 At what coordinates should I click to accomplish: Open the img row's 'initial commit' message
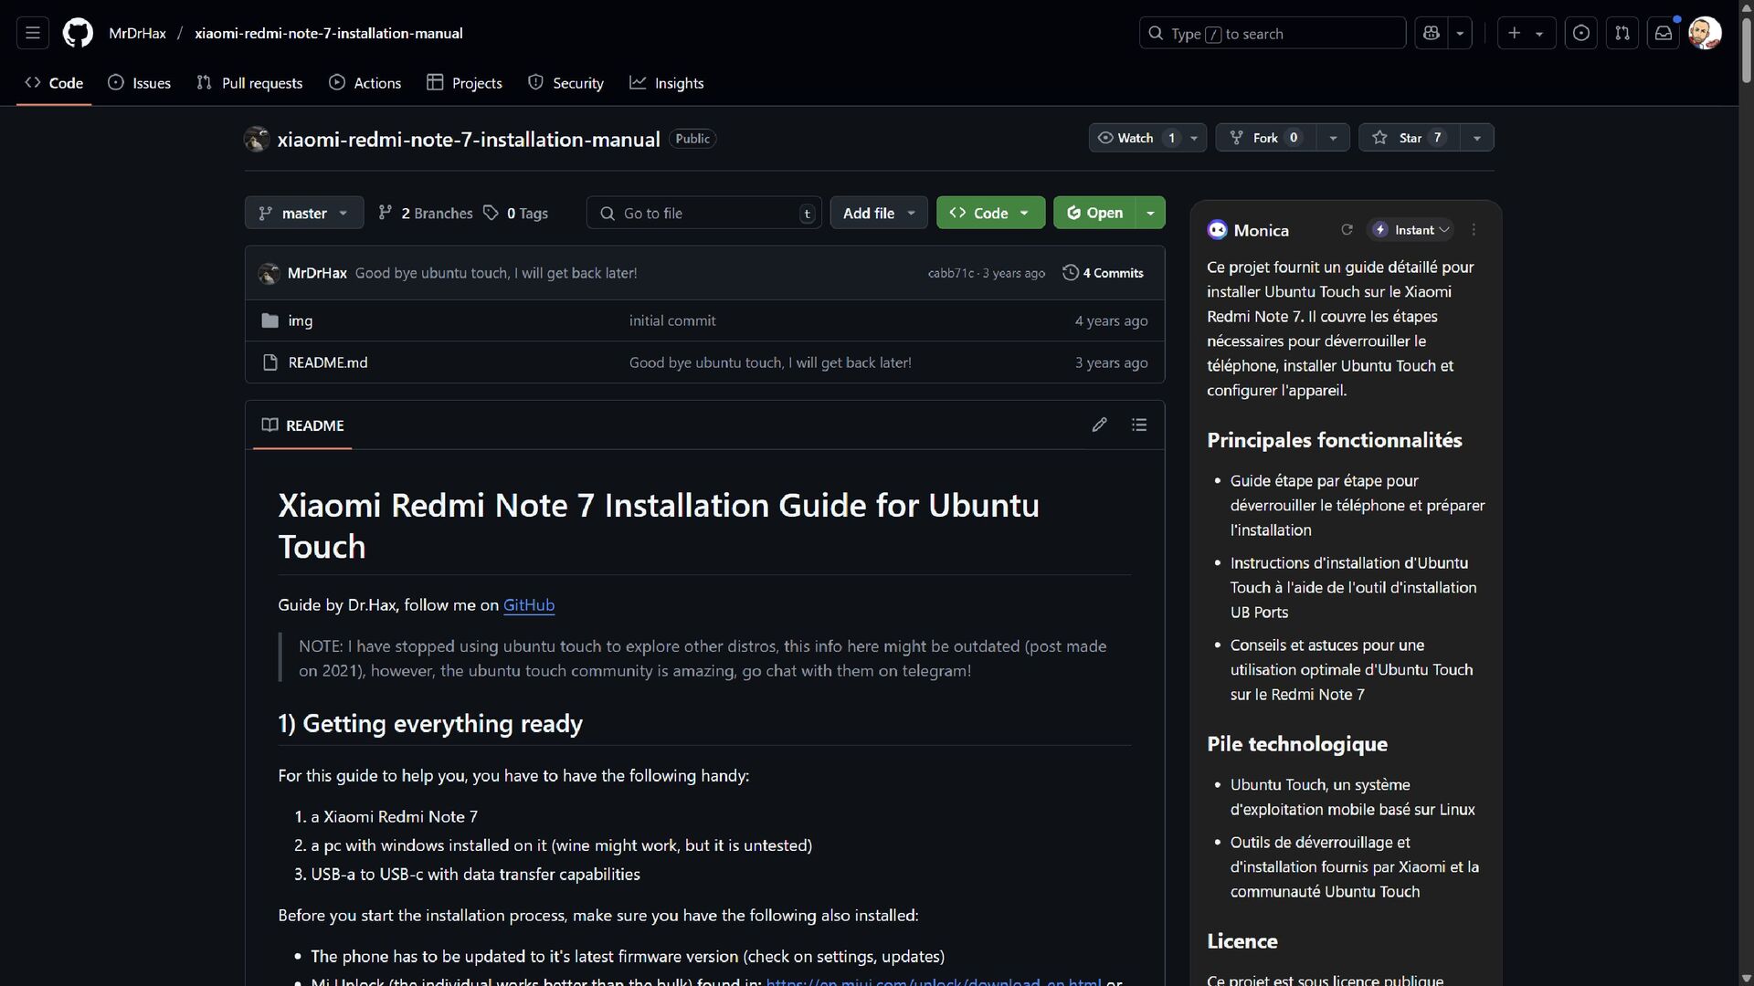(672, 321)
